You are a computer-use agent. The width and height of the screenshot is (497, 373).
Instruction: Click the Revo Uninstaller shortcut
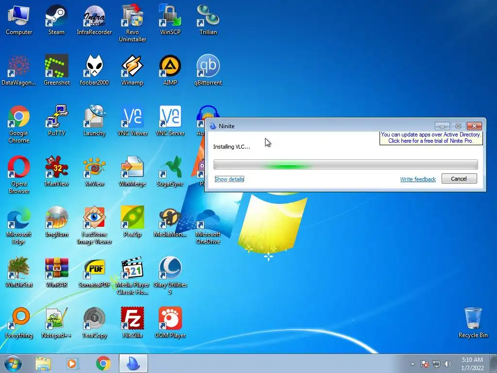[132, 23]
